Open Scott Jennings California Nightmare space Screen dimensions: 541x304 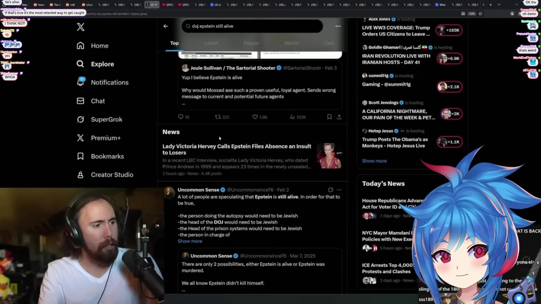click(x=399, y=114)
